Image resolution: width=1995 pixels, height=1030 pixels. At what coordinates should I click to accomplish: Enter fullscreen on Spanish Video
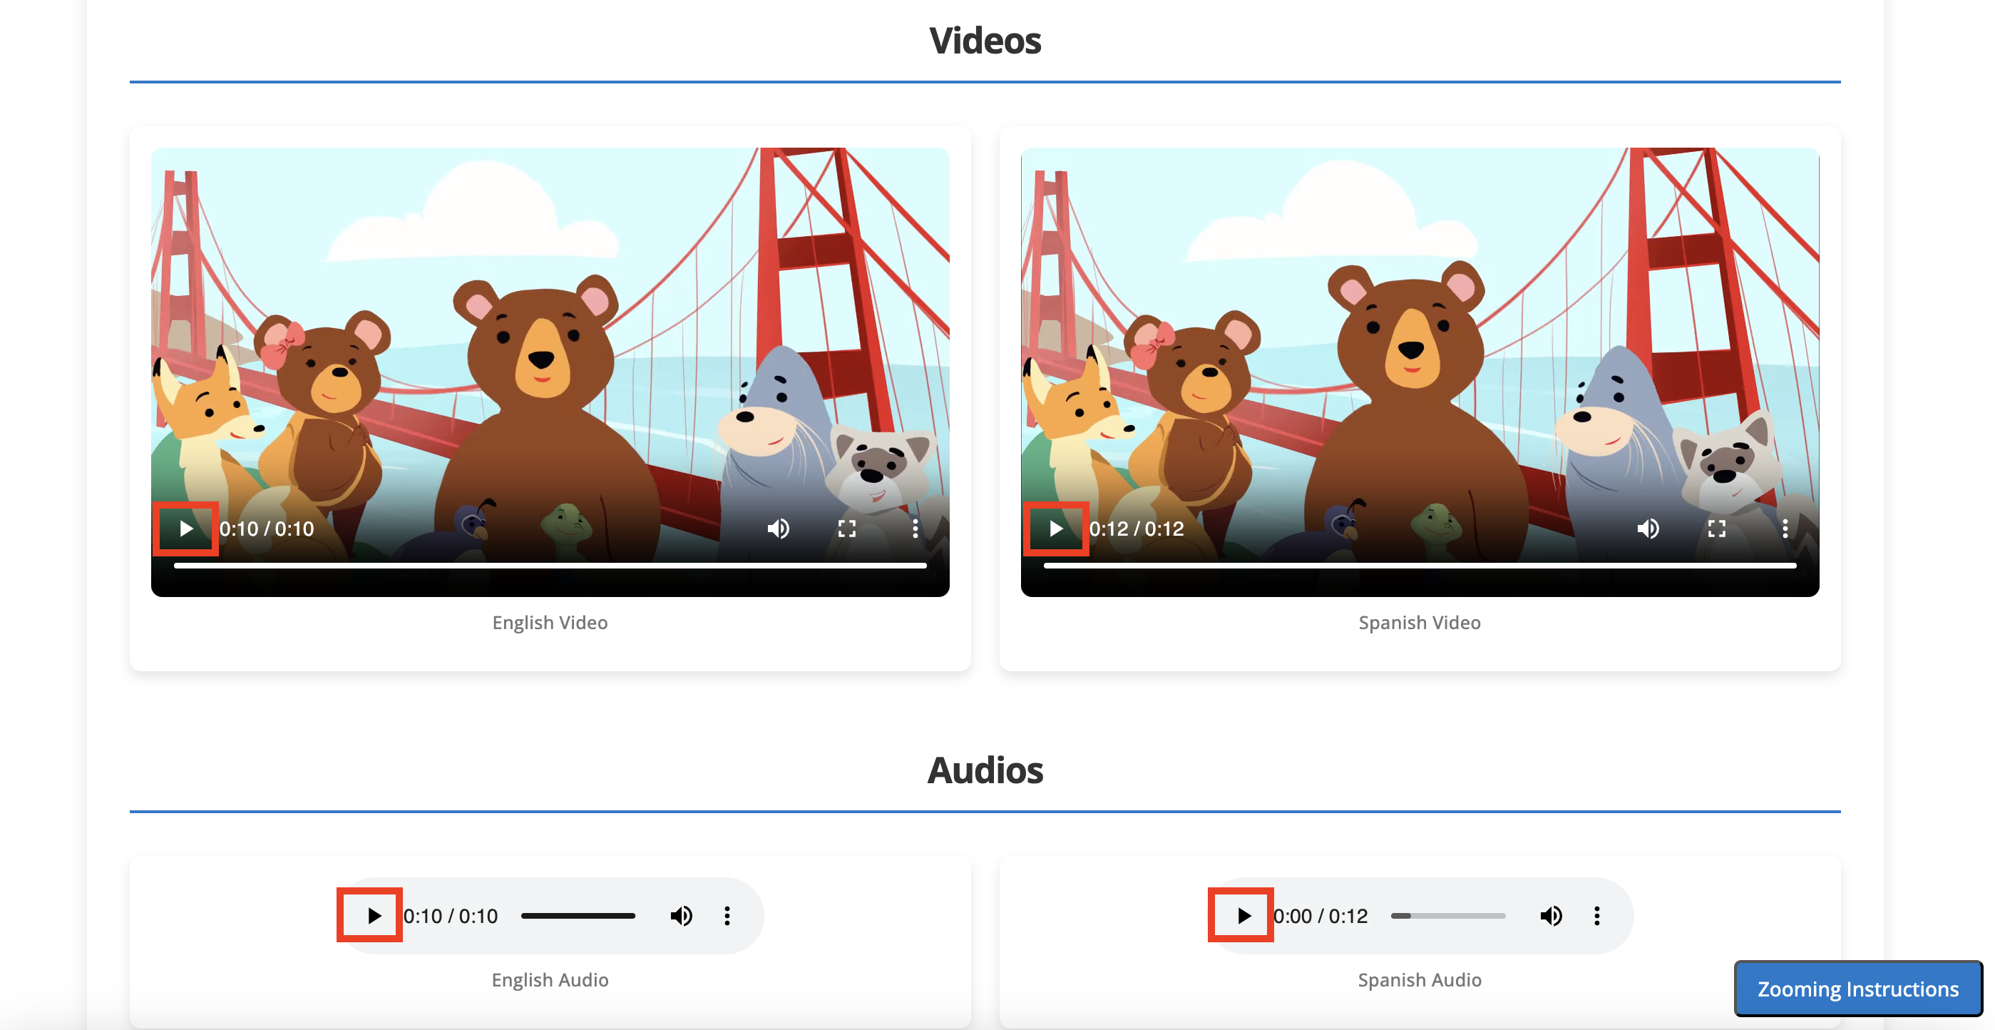(x=1716, y=529)
